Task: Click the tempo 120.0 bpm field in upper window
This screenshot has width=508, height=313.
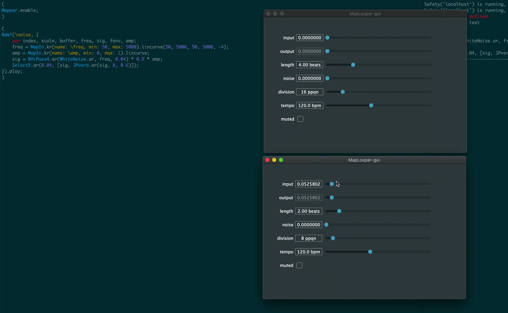Action: (310, 105)
